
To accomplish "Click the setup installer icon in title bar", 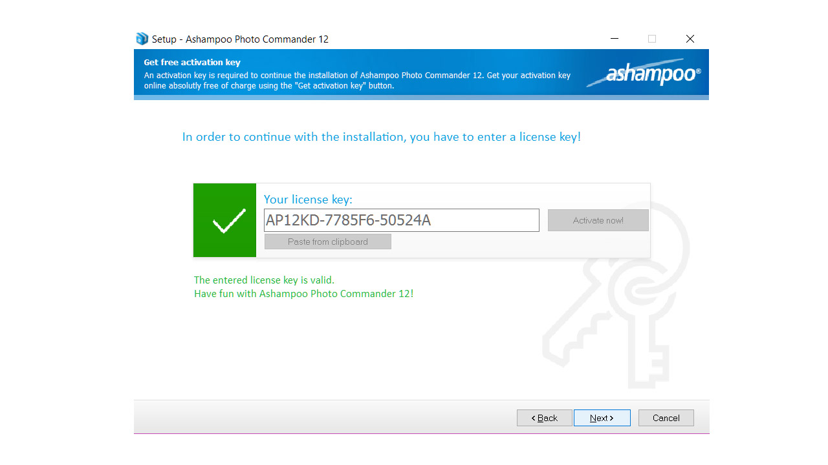I will [x=142, y=39].
